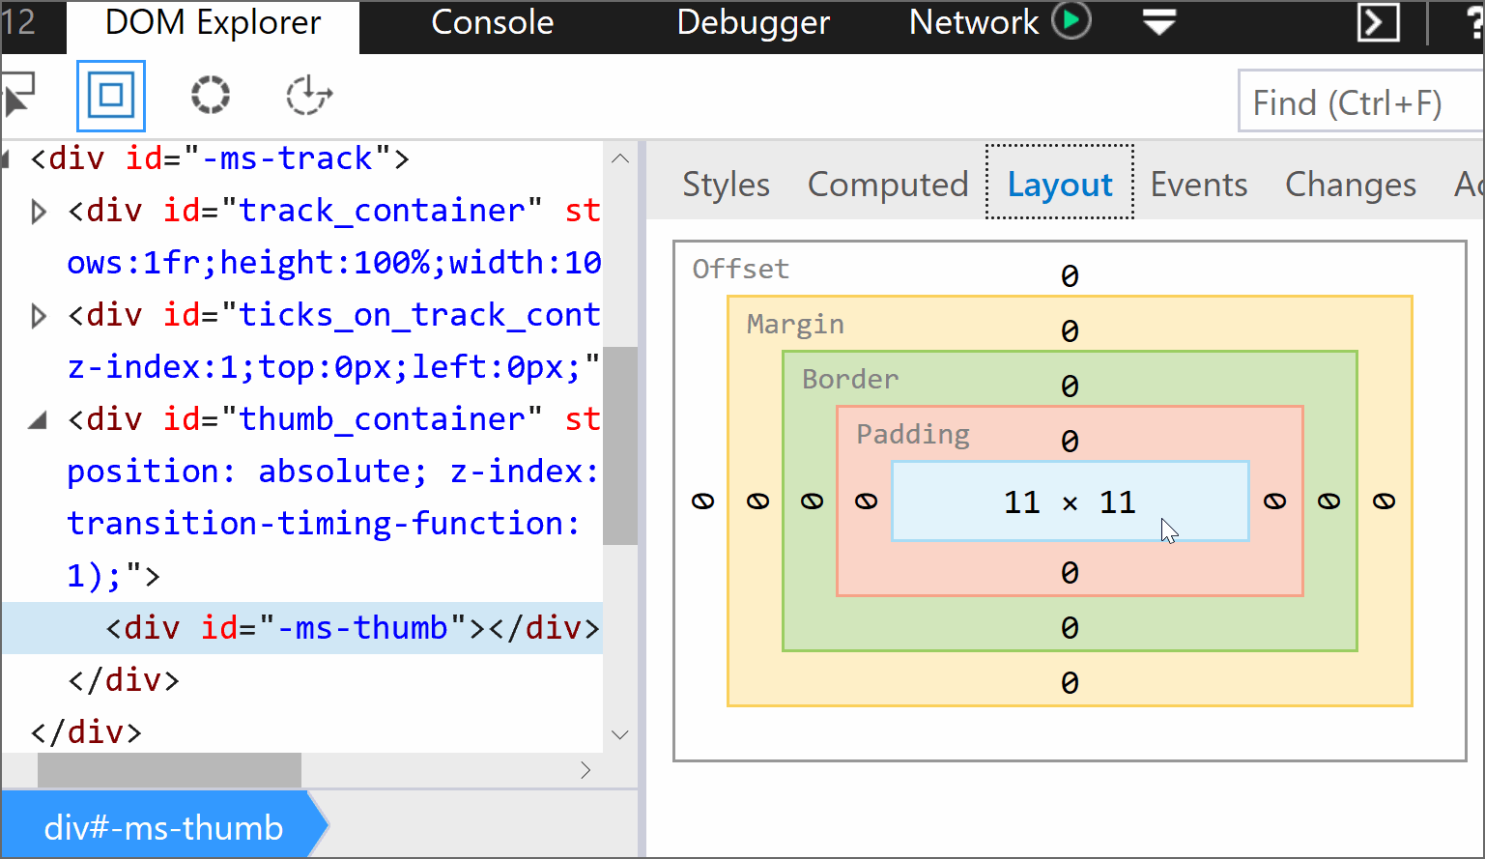Select the -ms-thumb div tree row
Image resolution: width=1485 pixels, height=859 pixels.
pos(352,628)
